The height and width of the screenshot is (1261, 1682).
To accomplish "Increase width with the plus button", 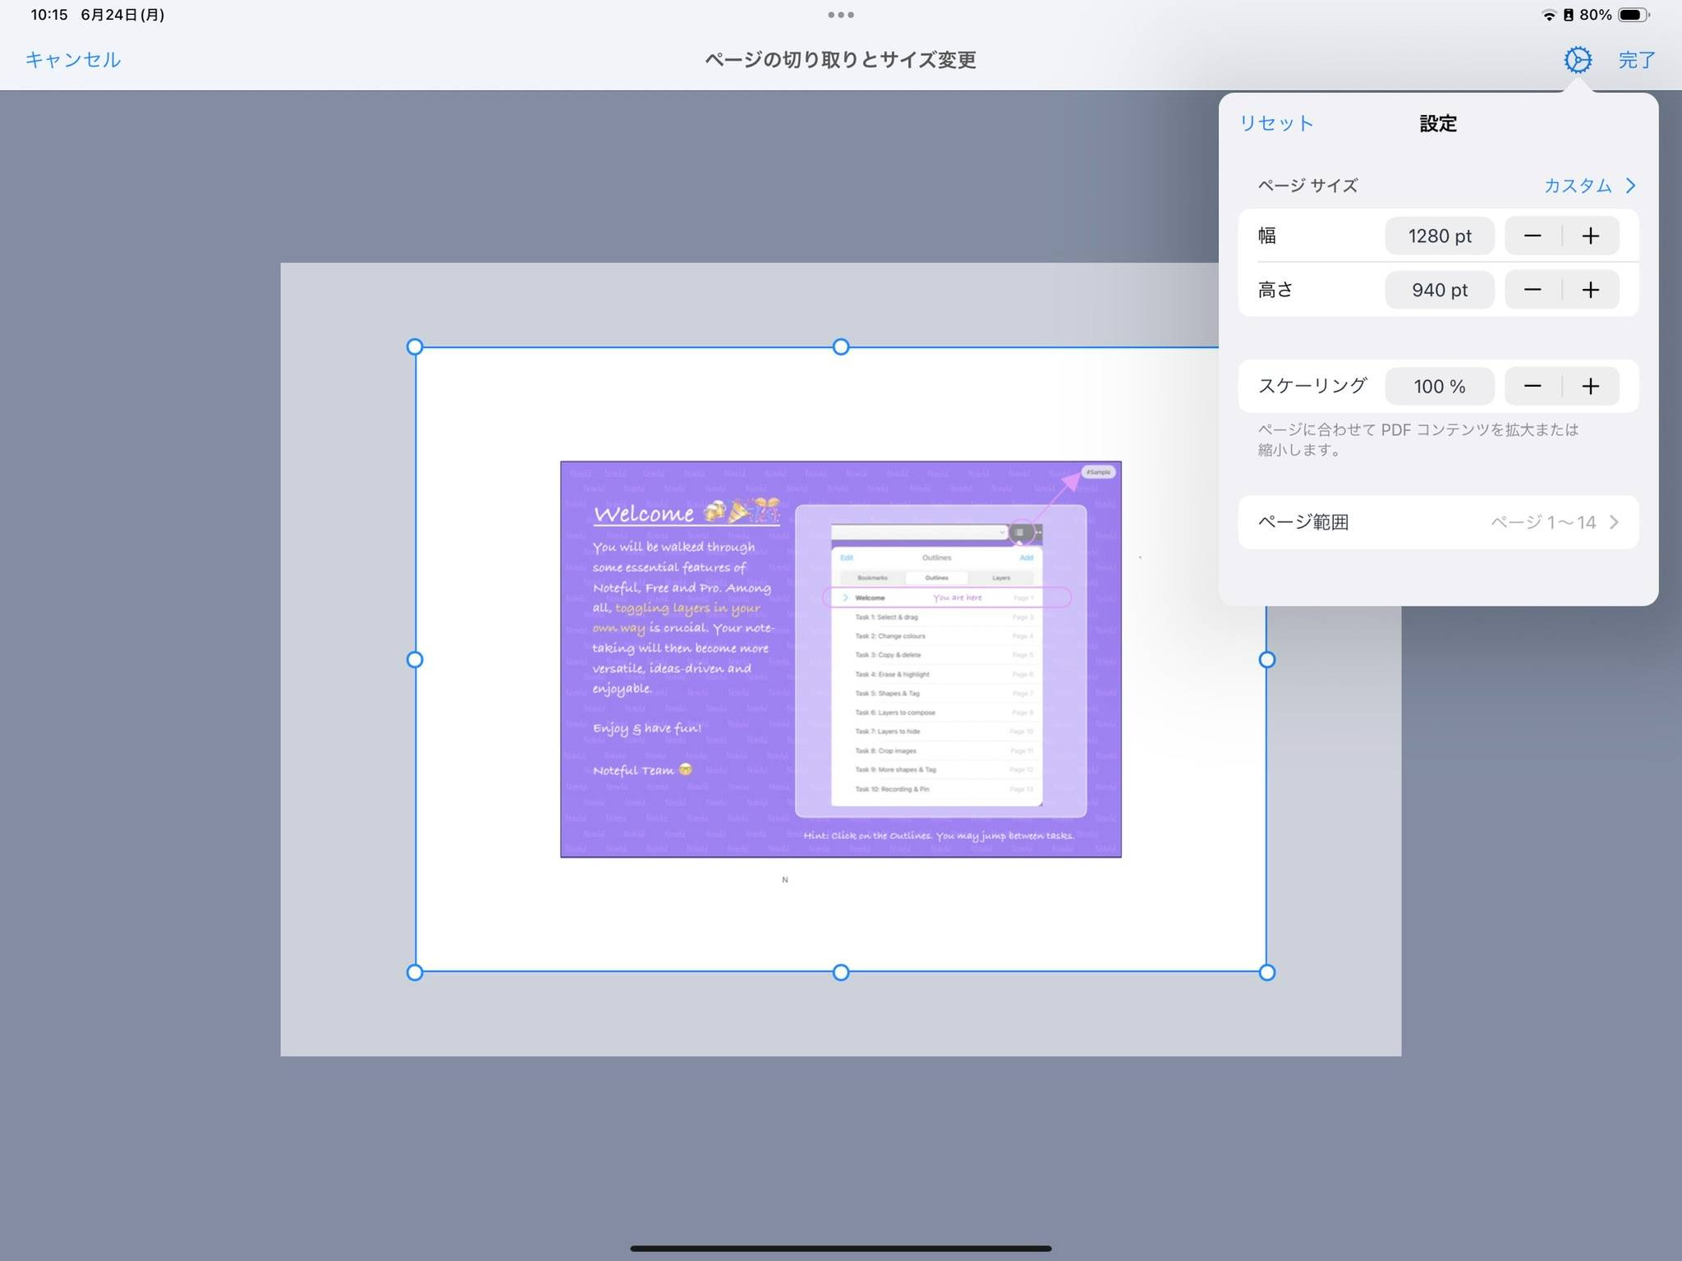I will (x=1591, y=236).
